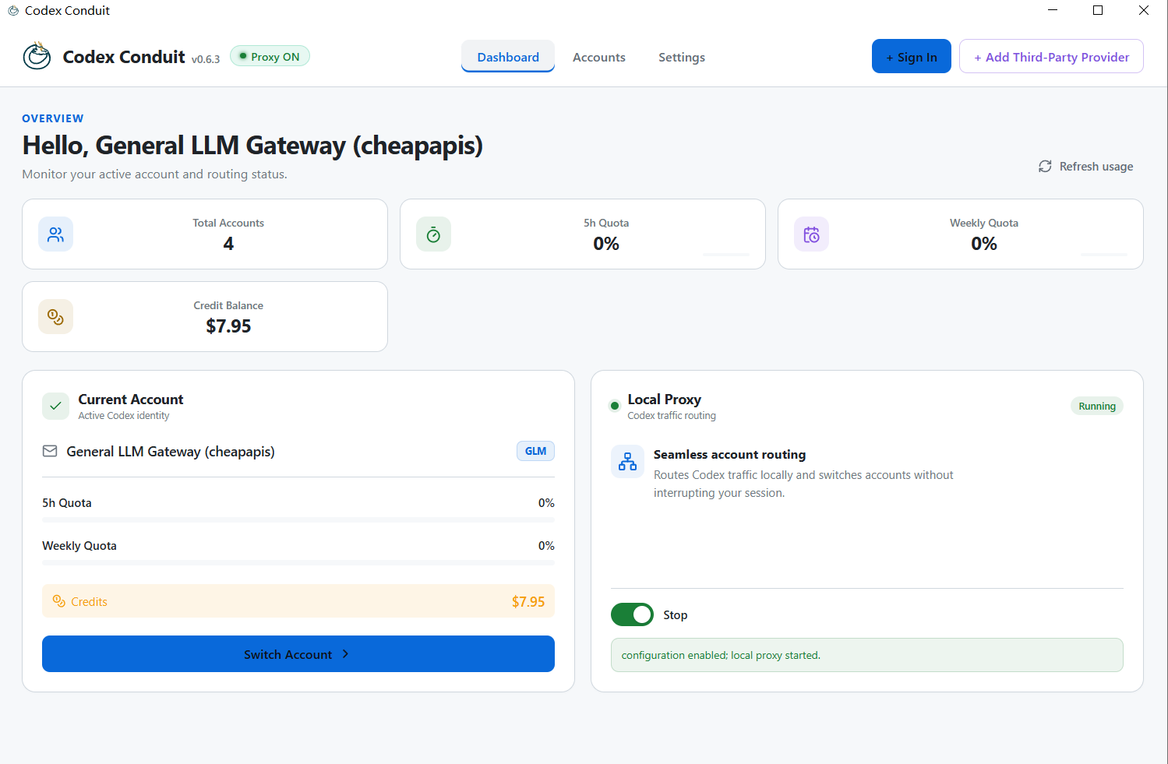Click the version label v0.6.3
Screen dimensions: 1168x764
click(206, 59)
